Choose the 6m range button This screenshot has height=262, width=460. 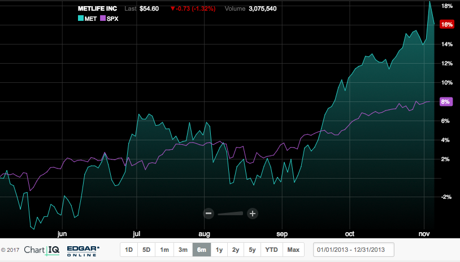[x=202, y=250]
